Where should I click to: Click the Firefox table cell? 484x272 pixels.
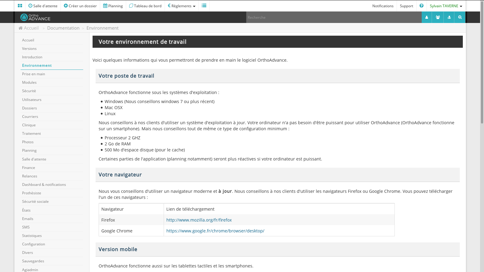coord(131,220)
